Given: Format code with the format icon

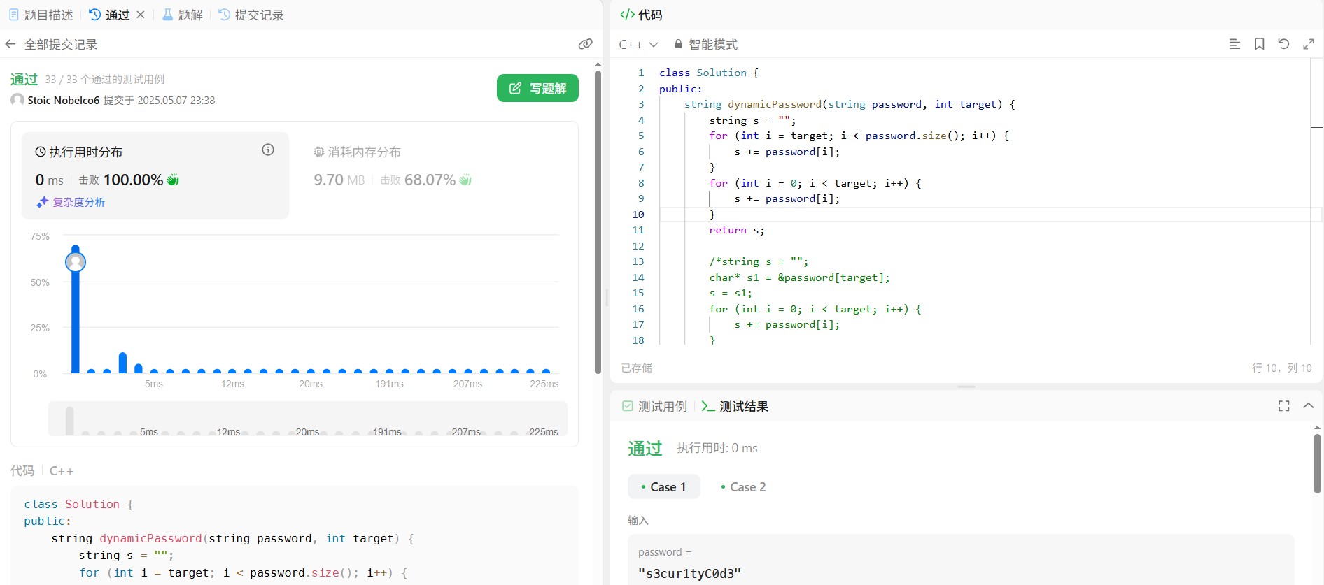Looking at the screenshot, I should click(x=1235, y=44).
